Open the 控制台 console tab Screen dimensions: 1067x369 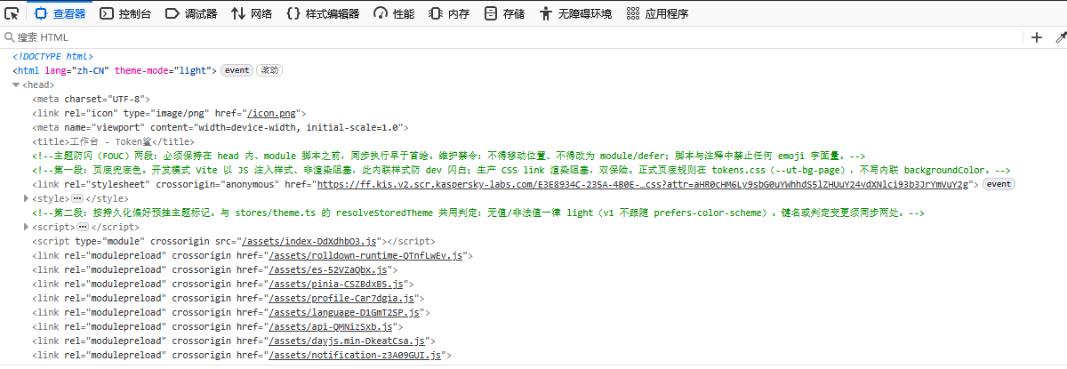click(x=124, y=13)
